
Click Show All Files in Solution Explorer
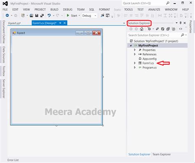tap(174, 29)
